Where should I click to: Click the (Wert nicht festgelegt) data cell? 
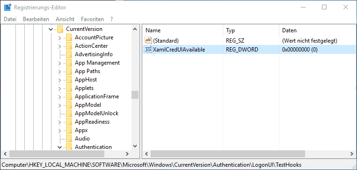point(309,41)
